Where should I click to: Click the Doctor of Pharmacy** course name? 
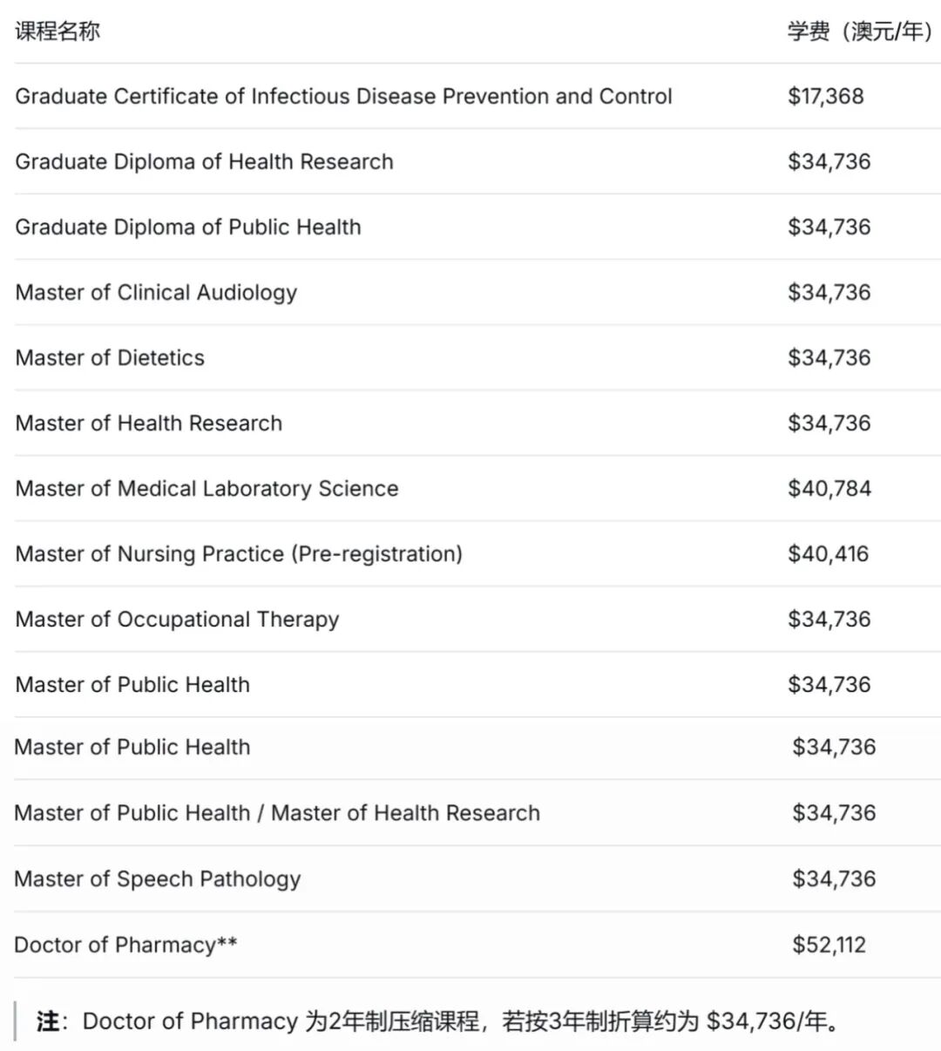(125, 945)
